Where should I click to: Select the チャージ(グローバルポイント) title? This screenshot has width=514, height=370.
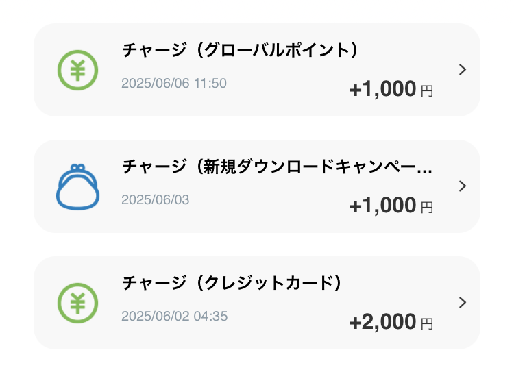240,50
